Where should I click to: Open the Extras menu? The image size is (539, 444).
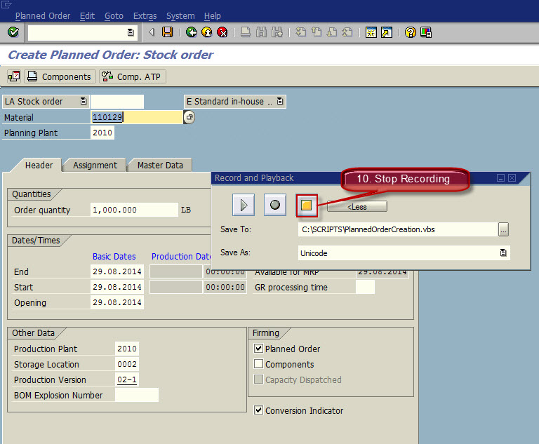point(145,15)
